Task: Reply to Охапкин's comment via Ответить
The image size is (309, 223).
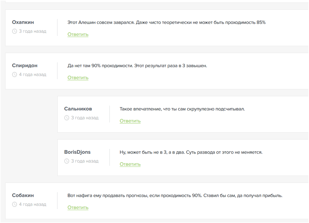Action: click(78, 34)
